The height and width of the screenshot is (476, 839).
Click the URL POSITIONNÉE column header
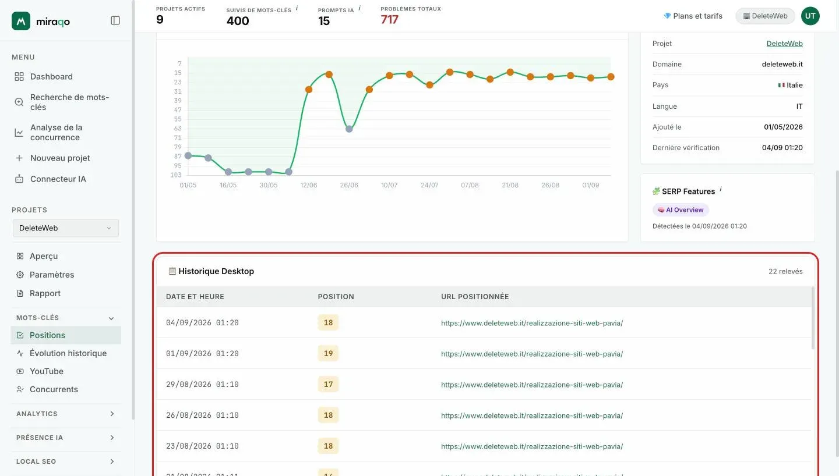(x=475, y=297)
